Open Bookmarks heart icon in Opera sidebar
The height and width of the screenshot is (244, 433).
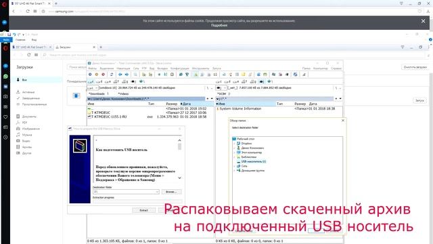(5, 117)
